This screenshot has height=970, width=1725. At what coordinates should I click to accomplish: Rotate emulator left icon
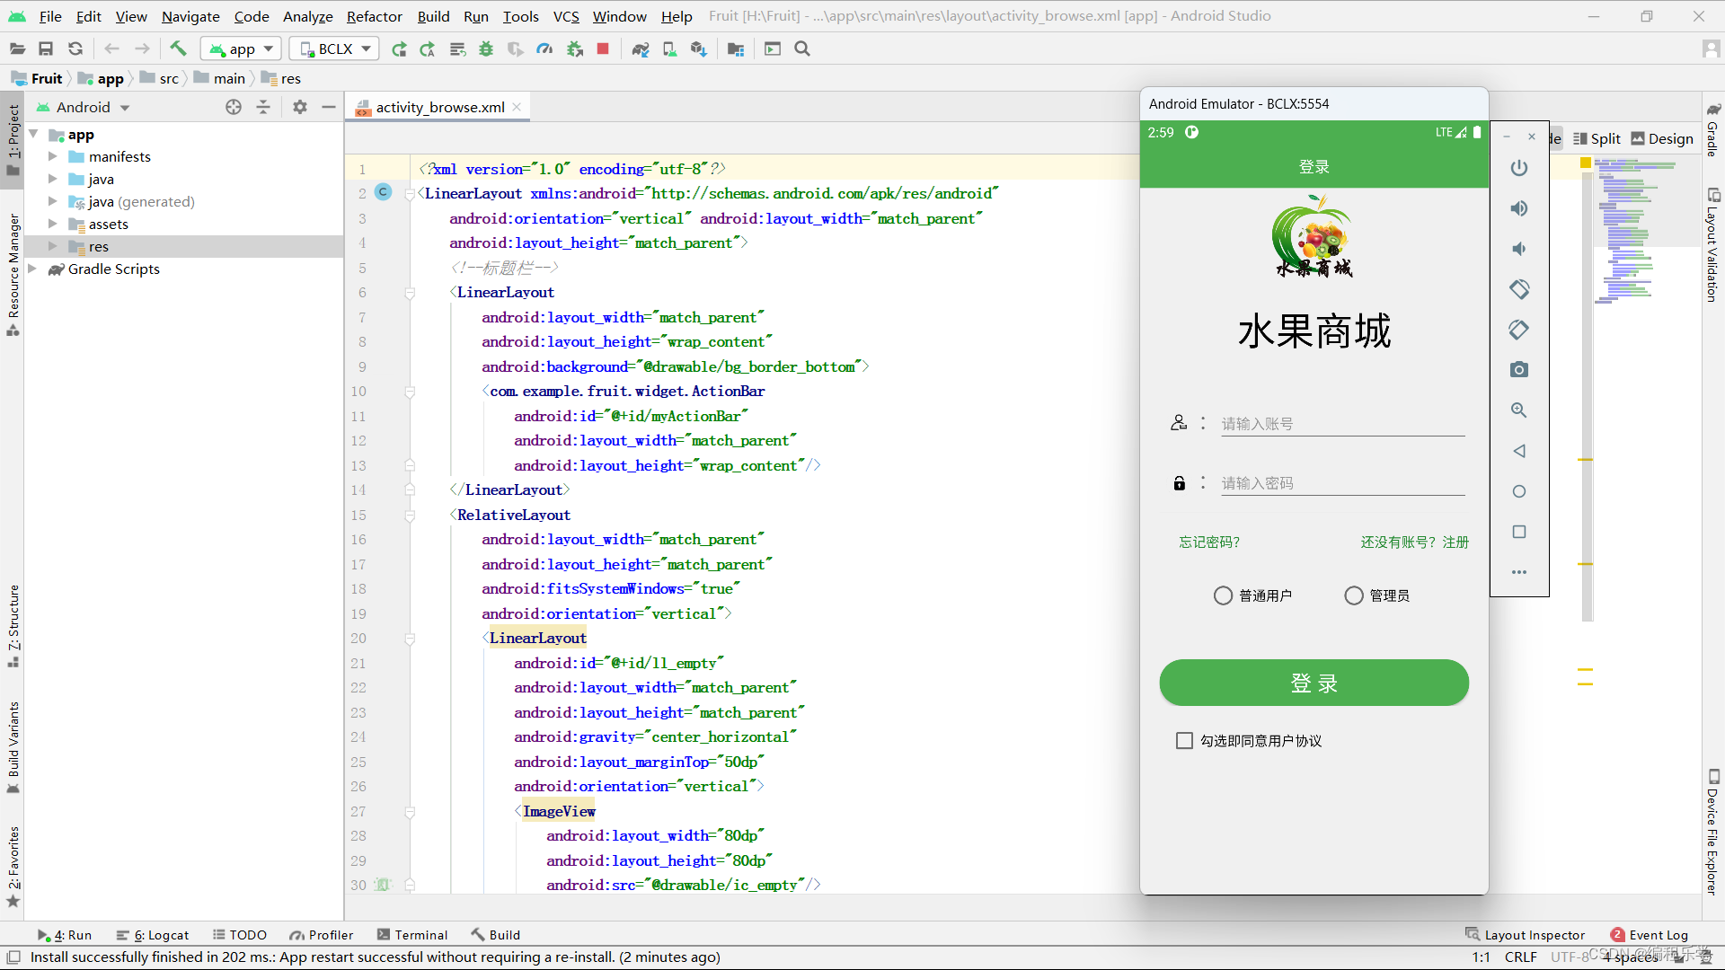[1518, 289]
